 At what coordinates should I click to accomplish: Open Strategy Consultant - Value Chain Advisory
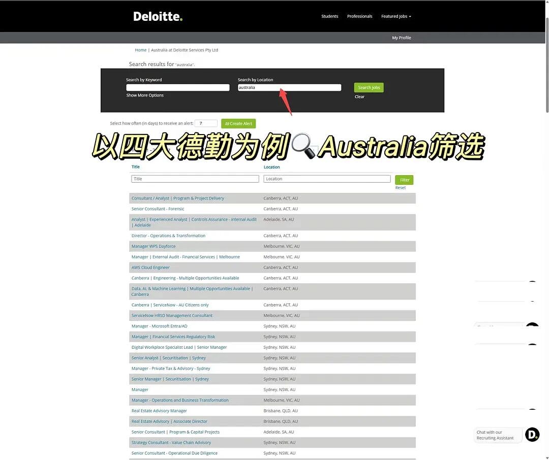click(171, 443)
